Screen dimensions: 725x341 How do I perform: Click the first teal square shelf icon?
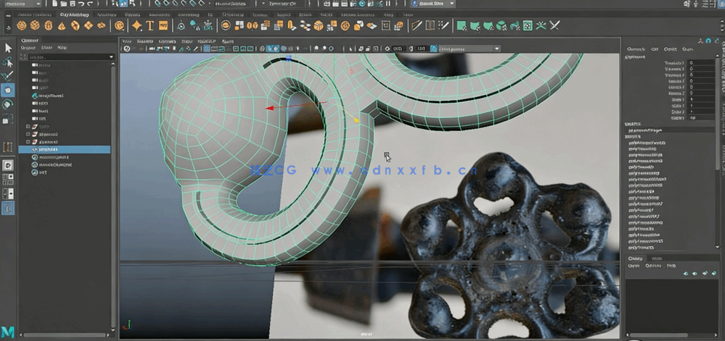click(461, 25)
